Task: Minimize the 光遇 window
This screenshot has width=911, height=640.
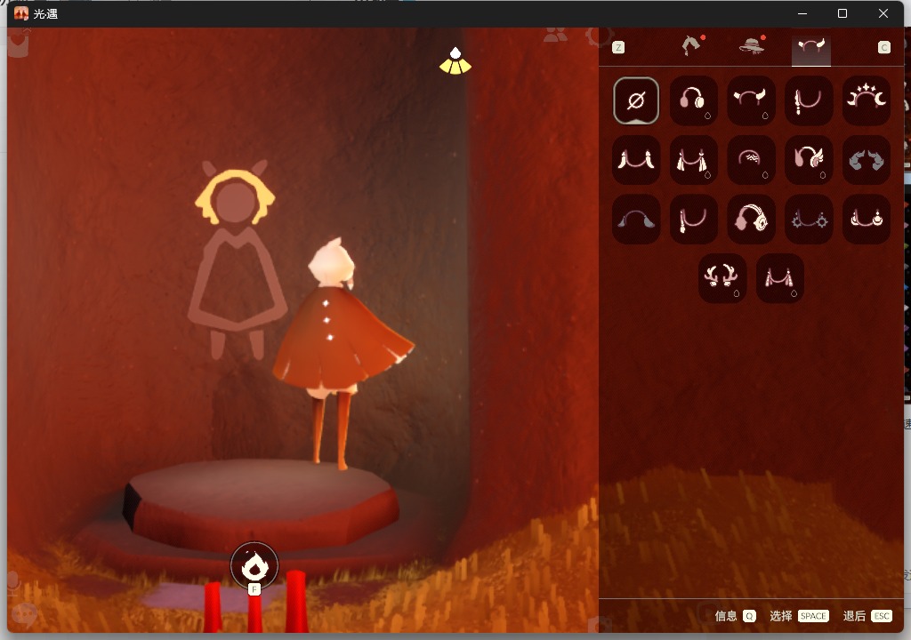Action: (x=802, y=13)
